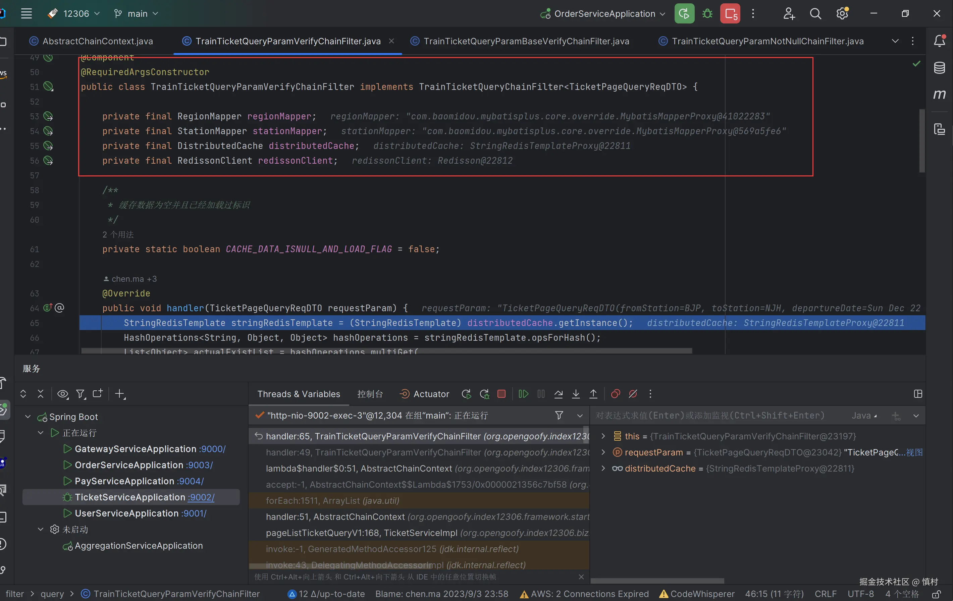Open the Database tool window icon

[x=940, y=68]
